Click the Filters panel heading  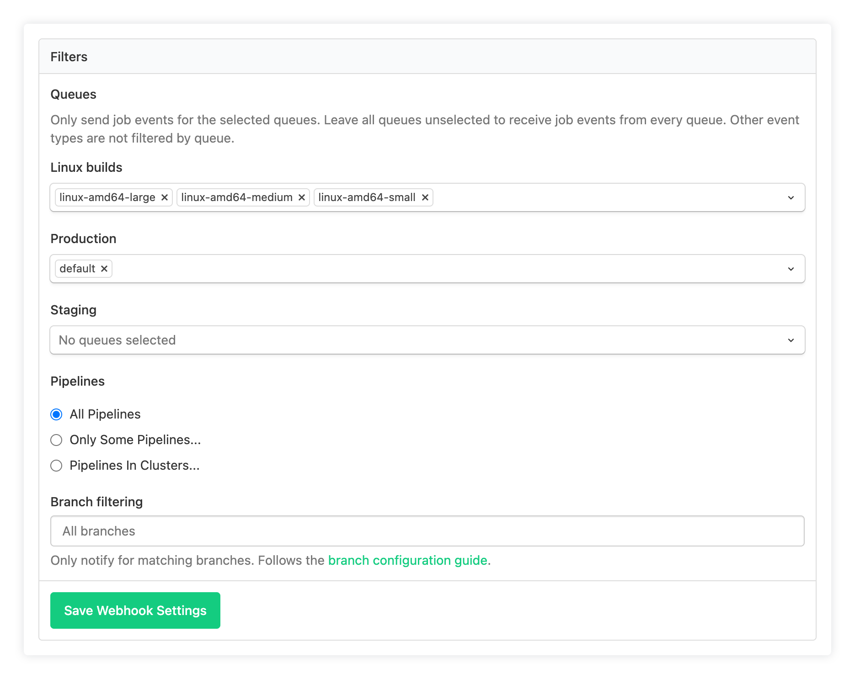pos(69,57)
